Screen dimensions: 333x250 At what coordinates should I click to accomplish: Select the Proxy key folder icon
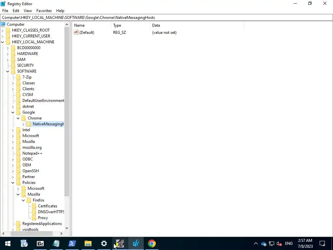tap(34, 218)
